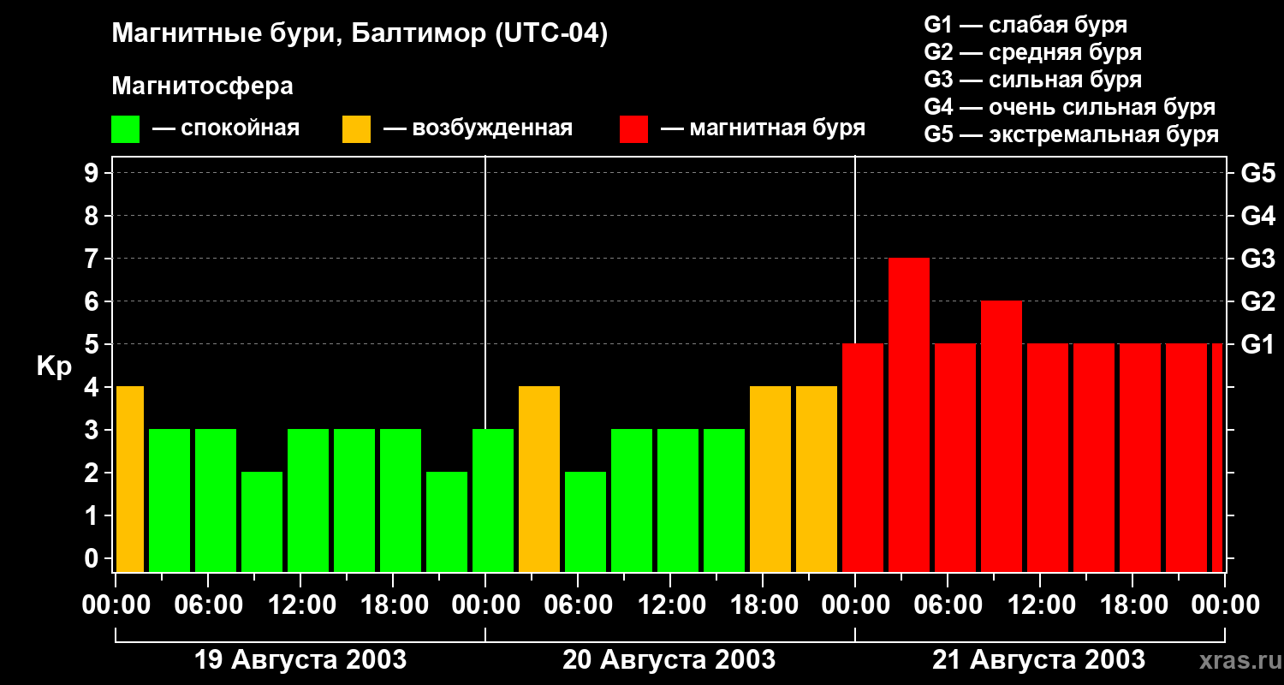
Task: Click the 'G4 — очень сильная буря' line
Action: click(x=1069, y=107)
